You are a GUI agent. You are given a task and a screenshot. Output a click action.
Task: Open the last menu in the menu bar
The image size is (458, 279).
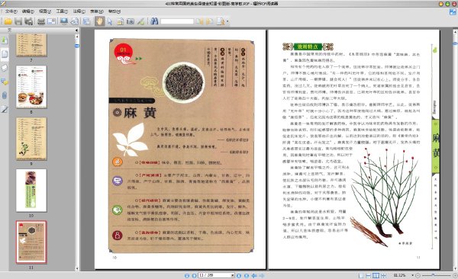coord(114,11)
